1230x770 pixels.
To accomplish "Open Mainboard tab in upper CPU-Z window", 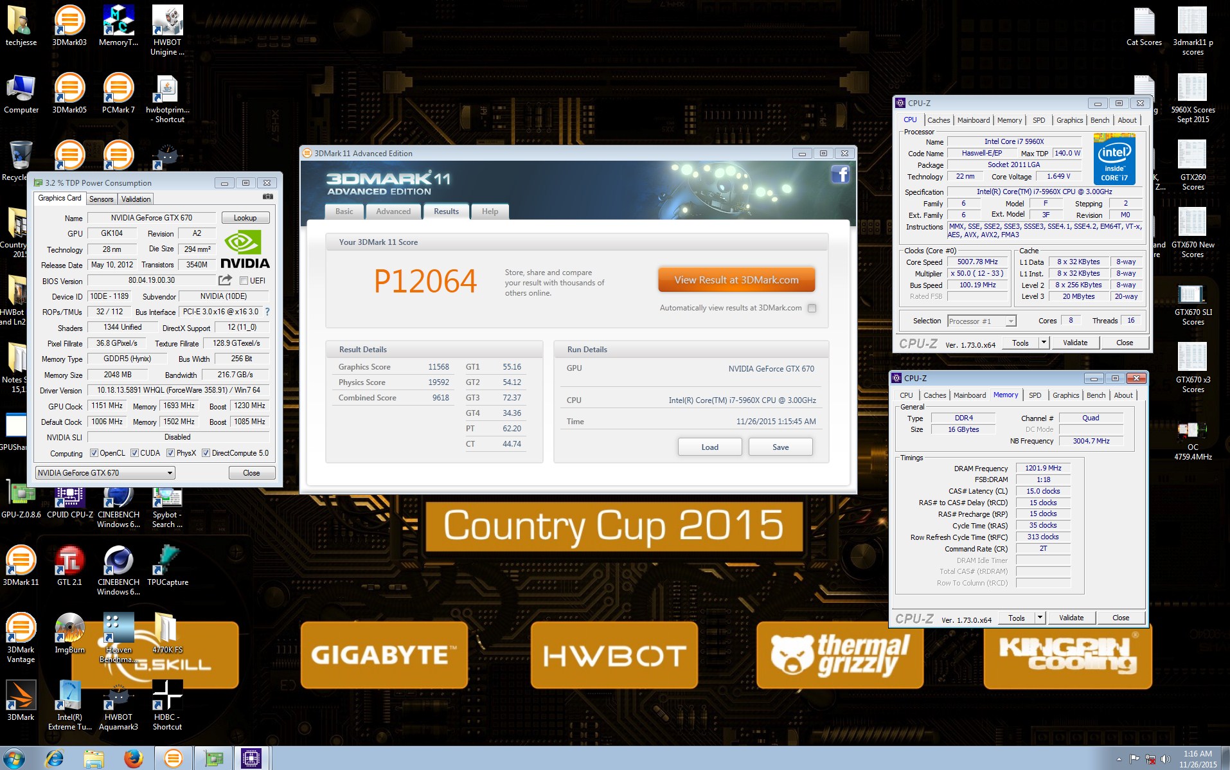I will pos(973,120).
